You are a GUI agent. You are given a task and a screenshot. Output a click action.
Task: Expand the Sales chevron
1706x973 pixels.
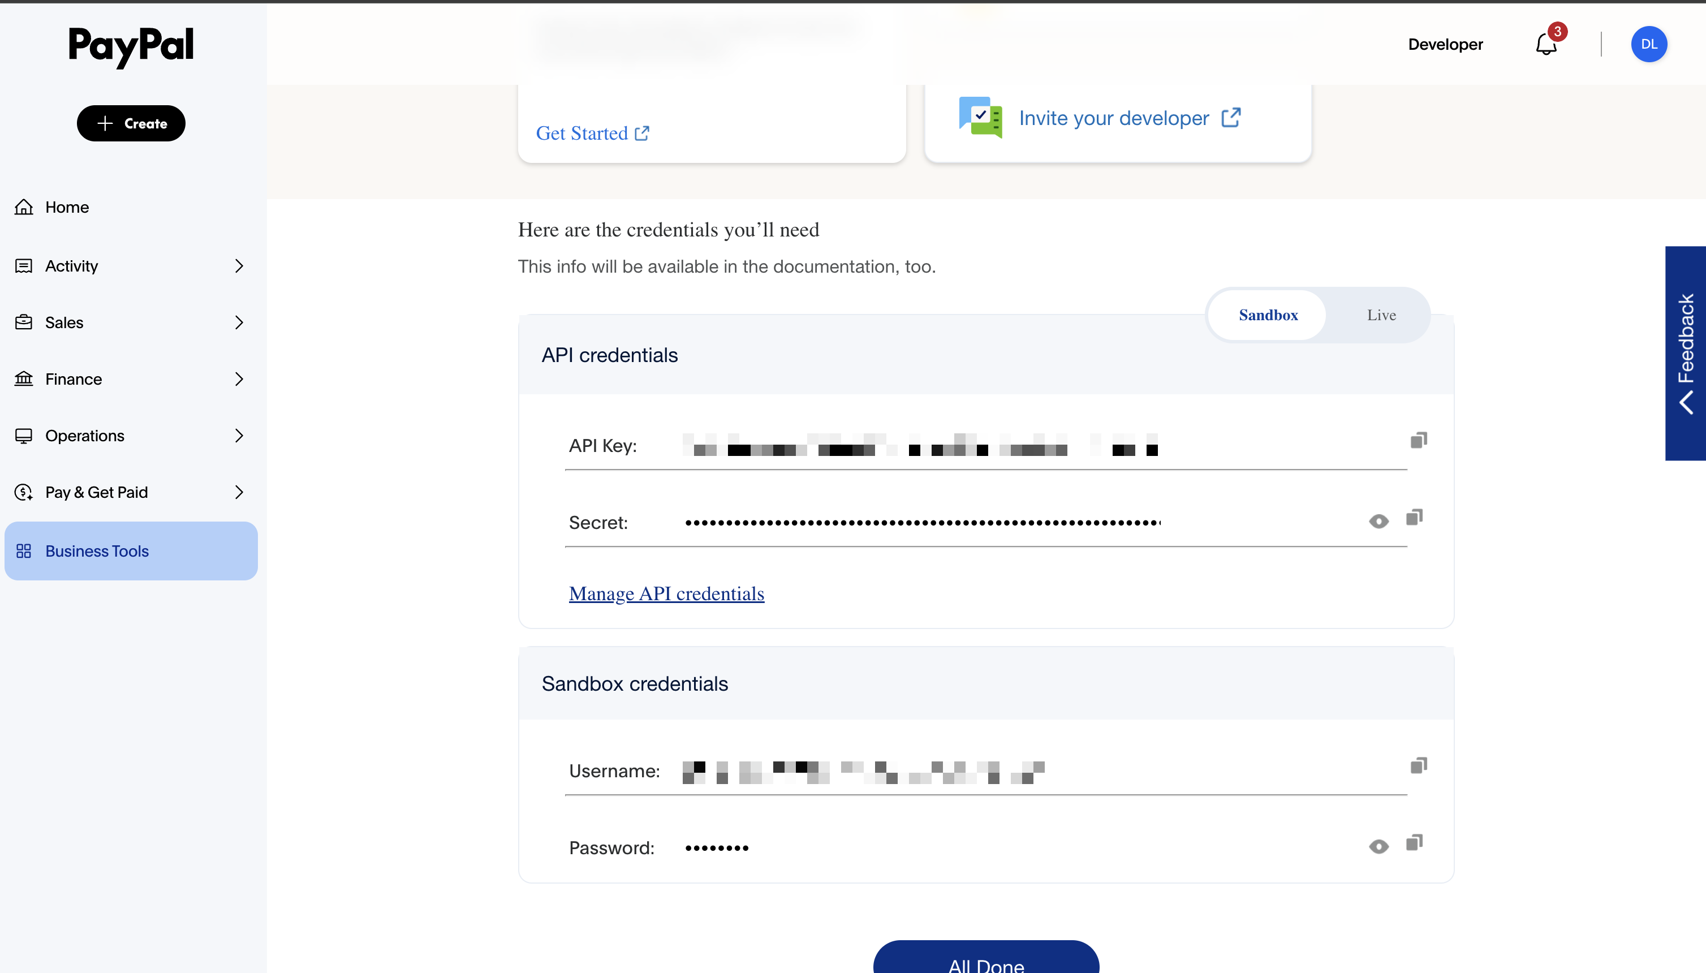point(239,323)
